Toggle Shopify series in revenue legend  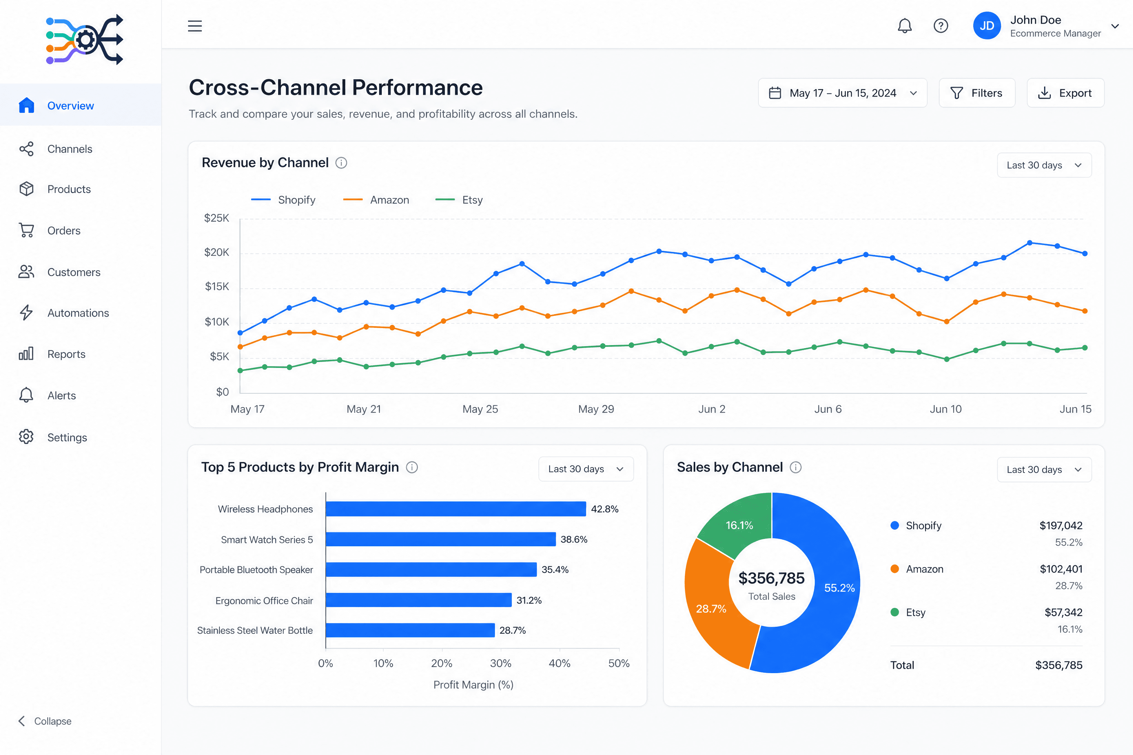pos(283,200)
